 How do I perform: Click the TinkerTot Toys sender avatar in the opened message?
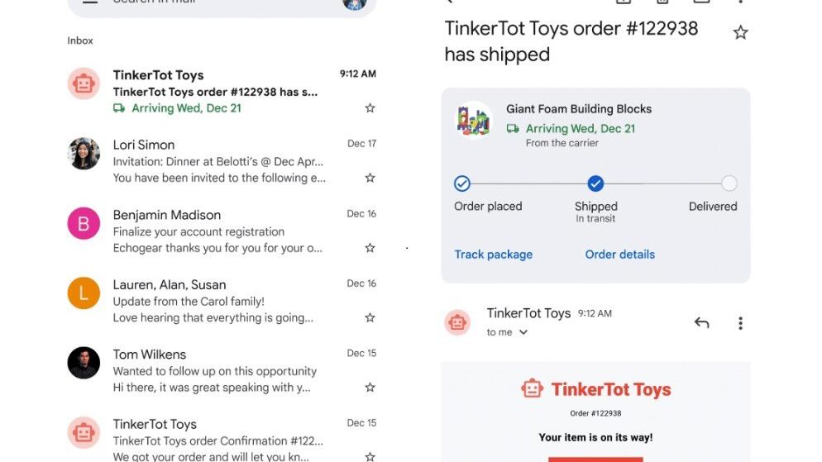tap(457, 322)
